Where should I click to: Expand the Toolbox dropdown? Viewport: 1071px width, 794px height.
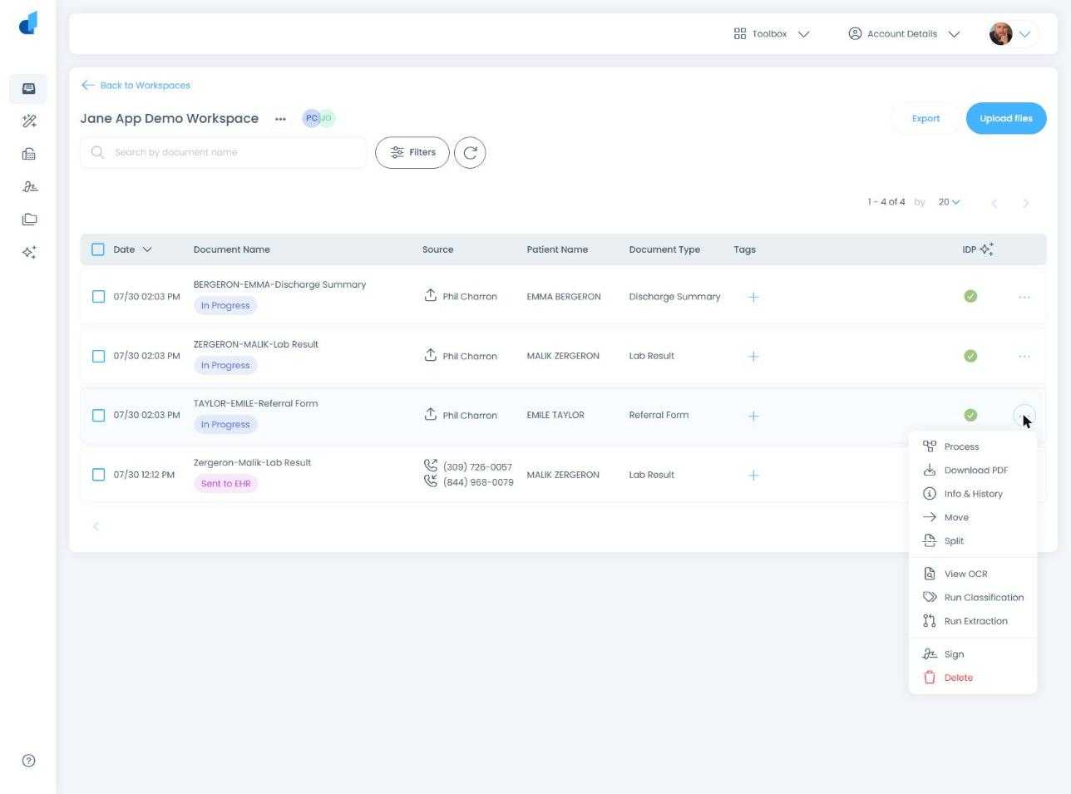click(772, 34)
